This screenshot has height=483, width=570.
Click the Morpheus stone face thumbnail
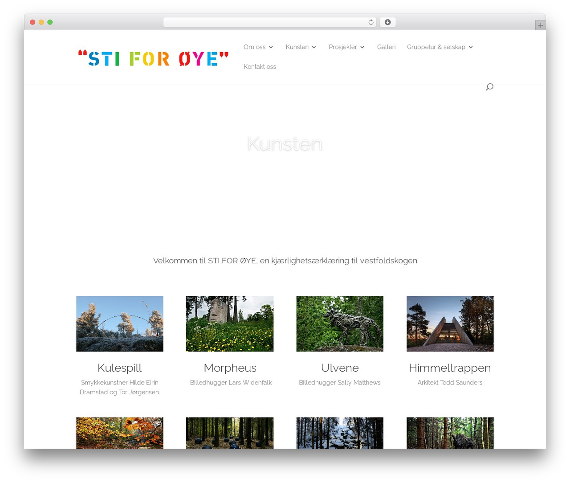(230, 323)
